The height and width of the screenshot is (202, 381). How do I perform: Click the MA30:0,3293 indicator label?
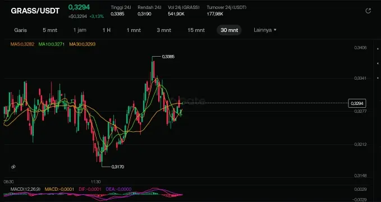82,44
